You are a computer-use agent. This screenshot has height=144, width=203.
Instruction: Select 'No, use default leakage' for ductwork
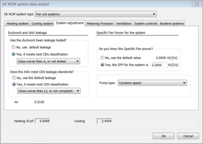pos(14,47)
